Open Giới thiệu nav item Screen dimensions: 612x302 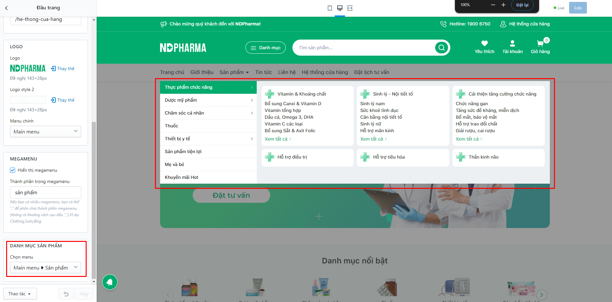tap(202, 72)
